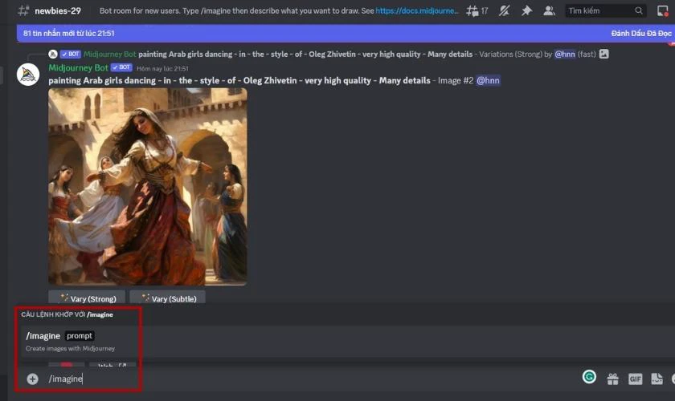Open the GIF picker button
The width and height of the screenshot is (675, 401).
click(635, 379)
